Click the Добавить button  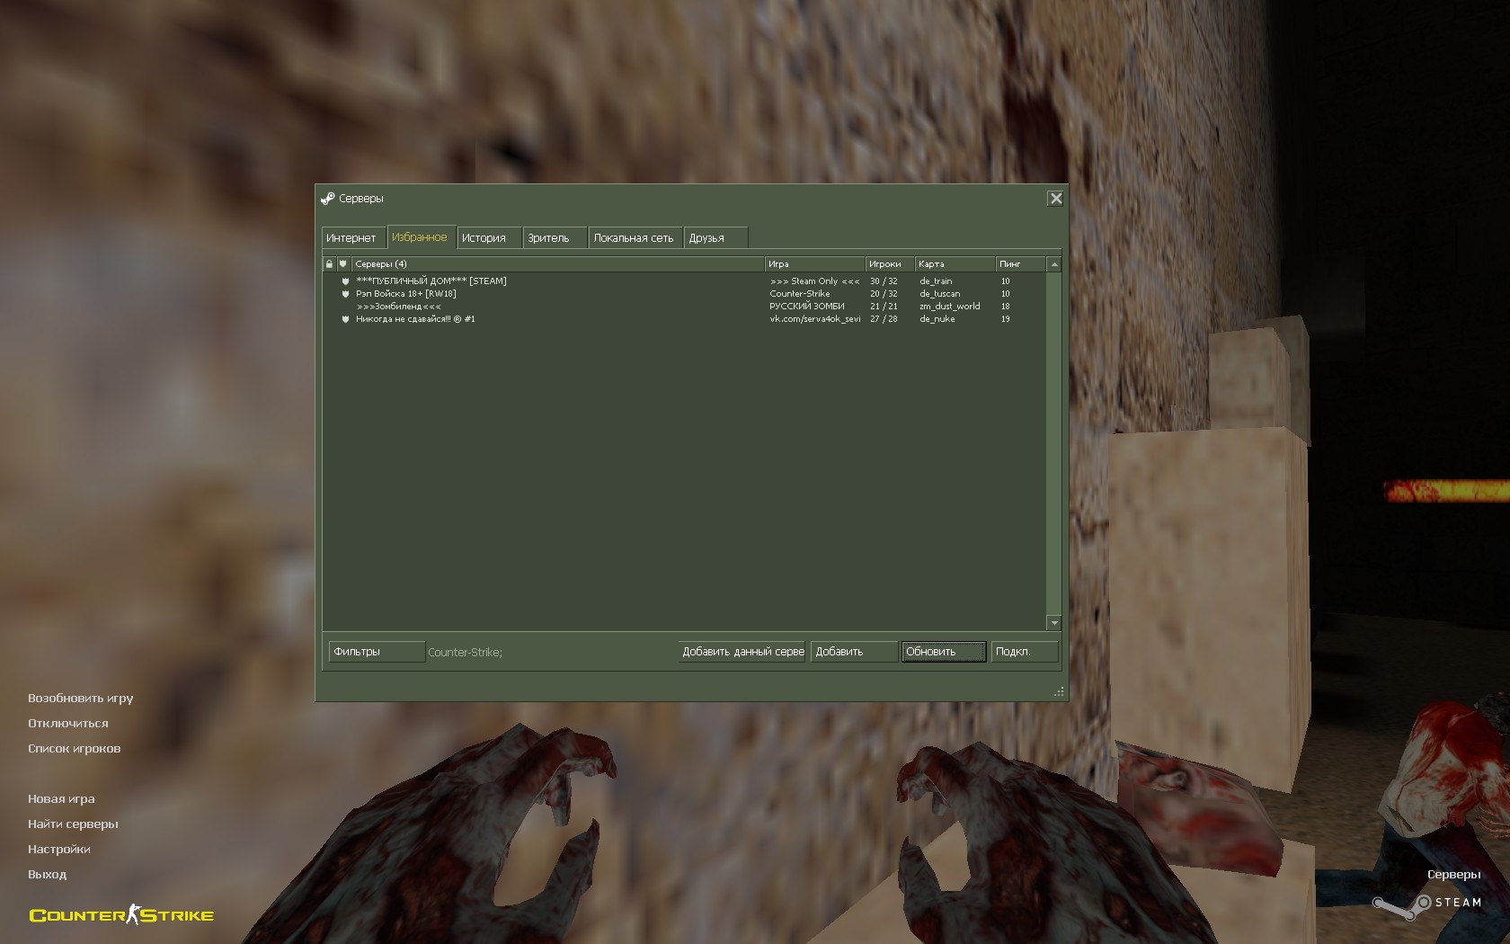coord(854,652)
